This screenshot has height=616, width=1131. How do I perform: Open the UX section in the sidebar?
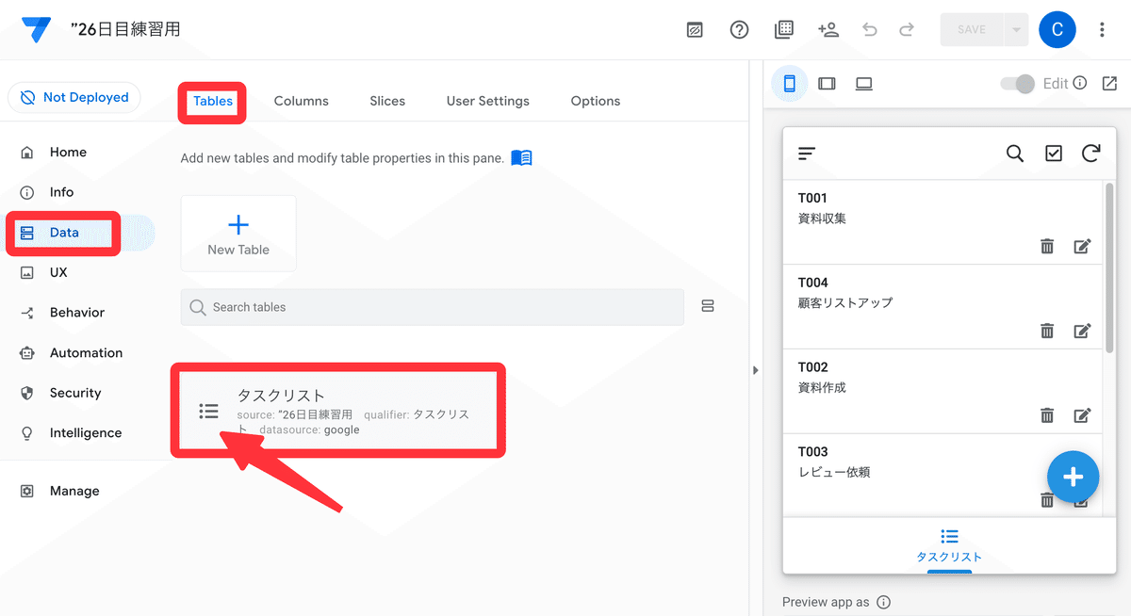(x=57, y=272)
